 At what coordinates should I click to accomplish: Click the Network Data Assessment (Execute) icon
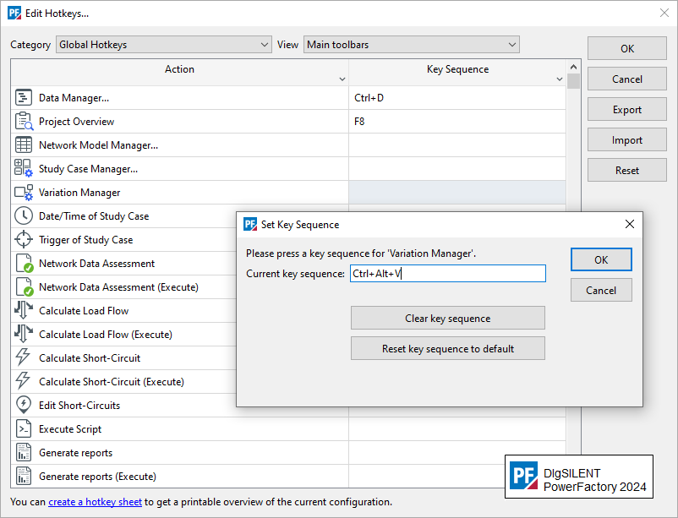[x=25, y=286]
